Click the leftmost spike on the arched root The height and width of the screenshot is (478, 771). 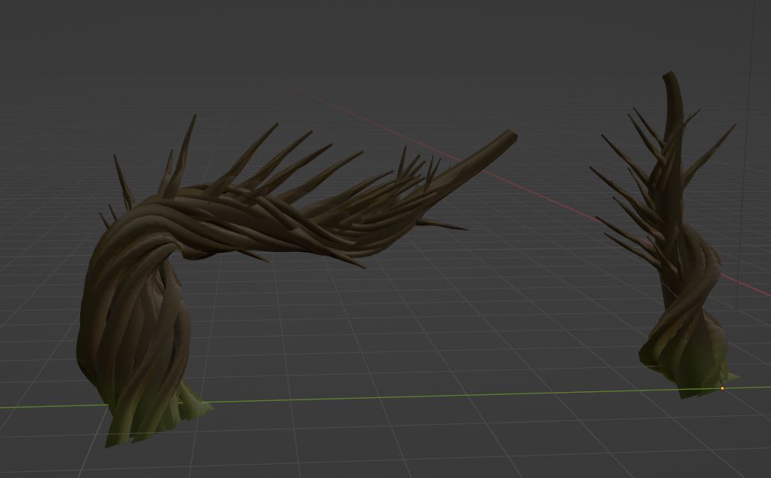point(104,219)
